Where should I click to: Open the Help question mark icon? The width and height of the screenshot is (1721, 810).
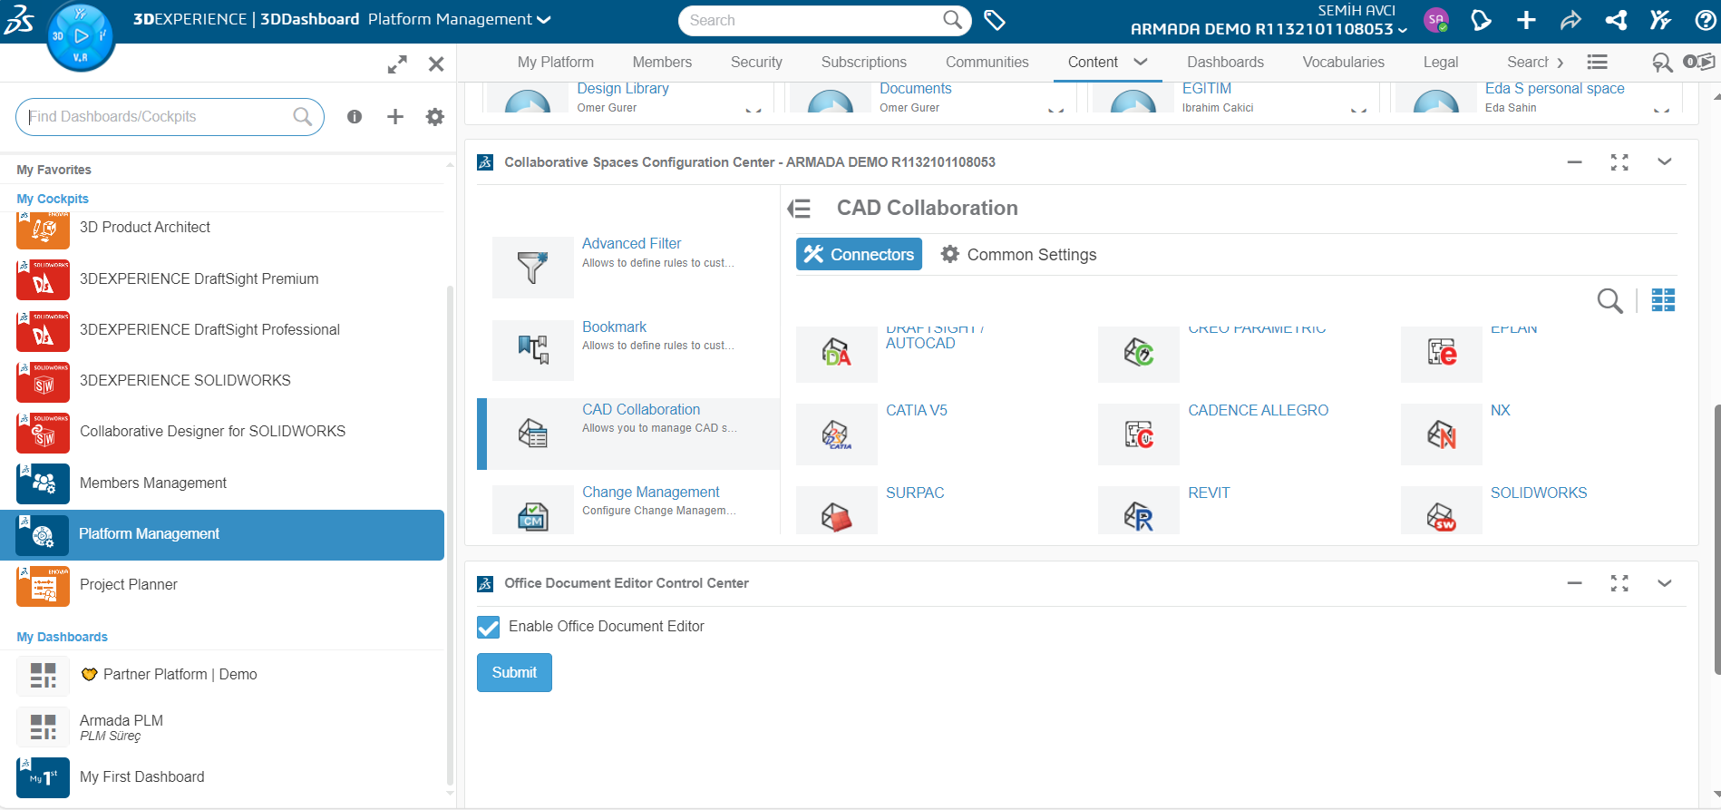click(x=1706, y=20)
